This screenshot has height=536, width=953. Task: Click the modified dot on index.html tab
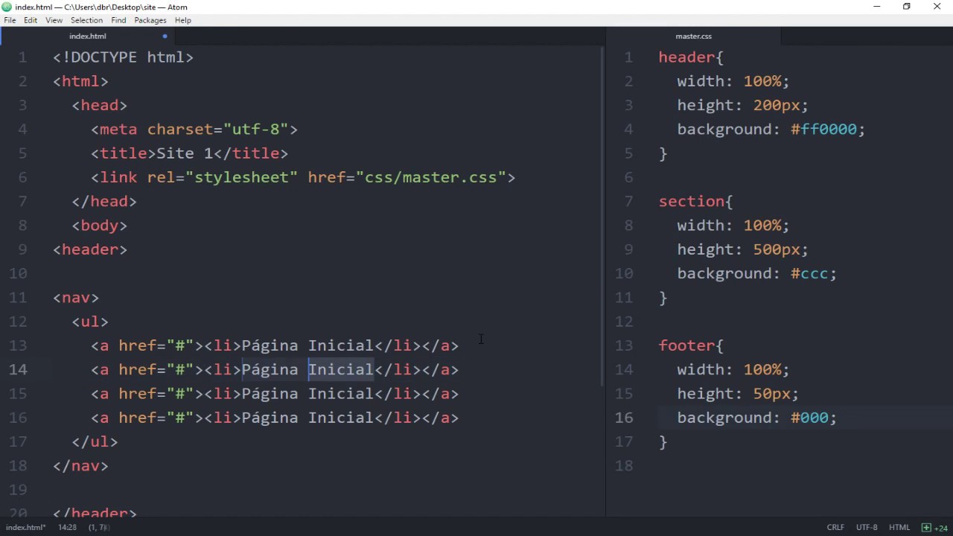click(165, 36)
